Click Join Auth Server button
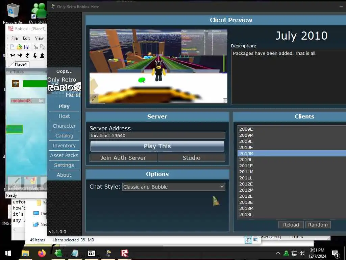 pos(123,158)
